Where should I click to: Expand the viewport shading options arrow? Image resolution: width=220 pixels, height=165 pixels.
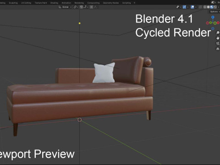click(x=218, y=7)
